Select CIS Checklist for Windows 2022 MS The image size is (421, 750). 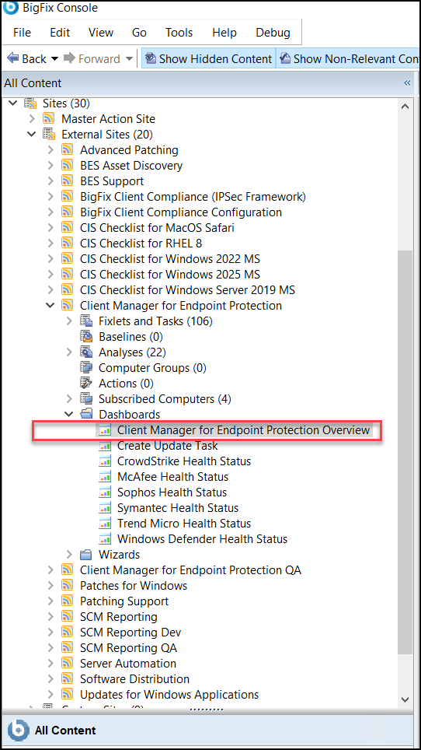[170, 259]
